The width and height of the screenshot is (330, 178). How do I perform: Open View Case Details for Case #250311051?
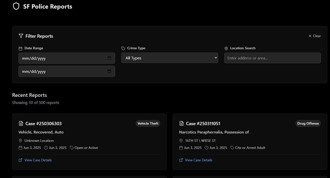click(198, 160)
